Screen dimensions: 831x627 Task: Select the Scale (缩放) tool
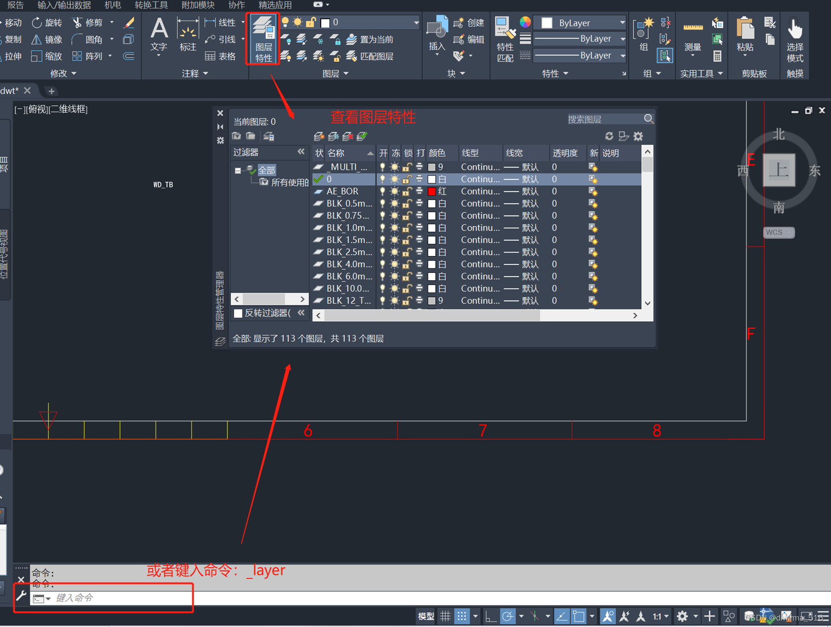point(47,56)
